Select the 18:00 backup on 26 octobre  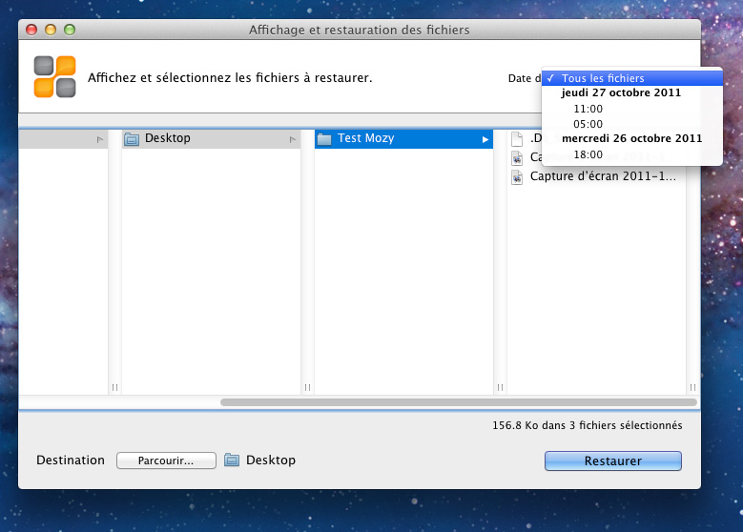point(588,154)
